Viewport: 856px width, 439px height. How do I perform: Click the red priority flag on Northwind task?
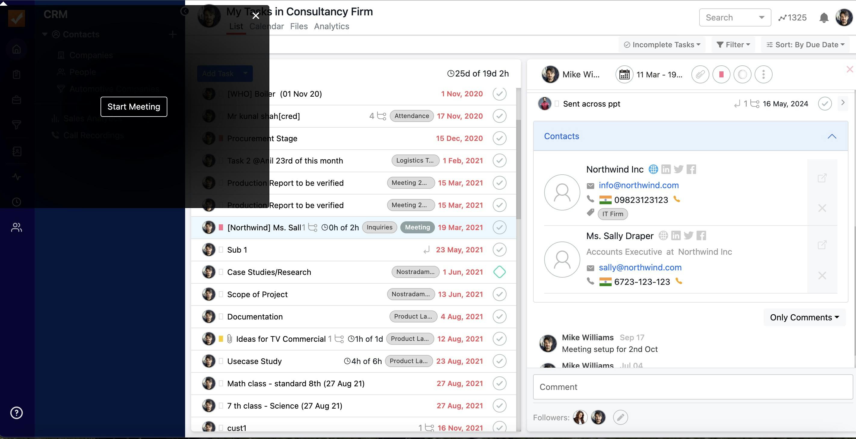[x=221, y=228]
